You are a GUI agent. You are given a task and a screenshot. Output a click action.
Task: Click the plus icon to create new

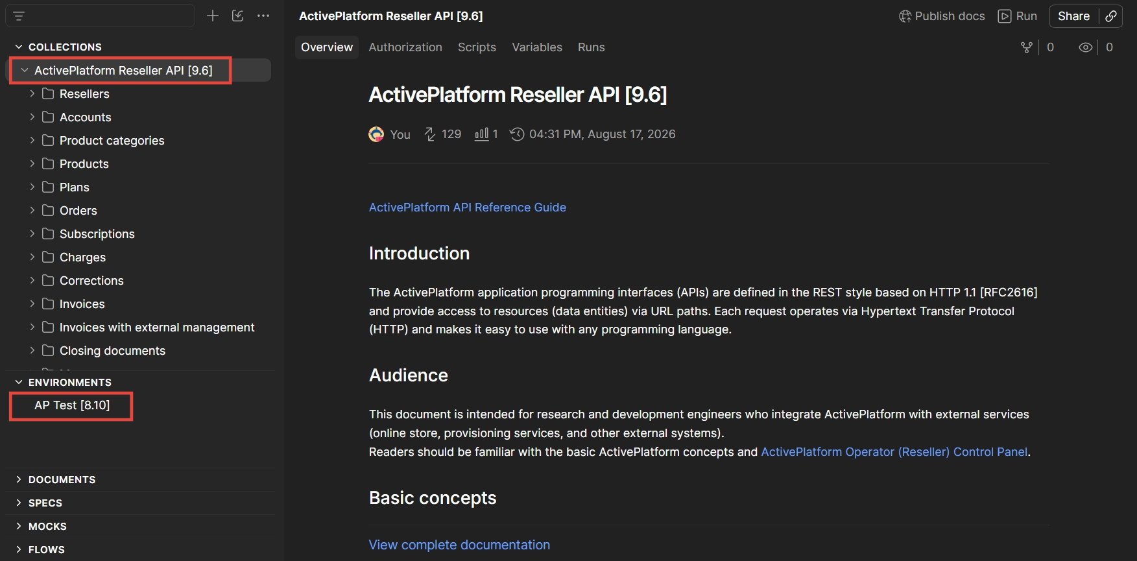213,16
